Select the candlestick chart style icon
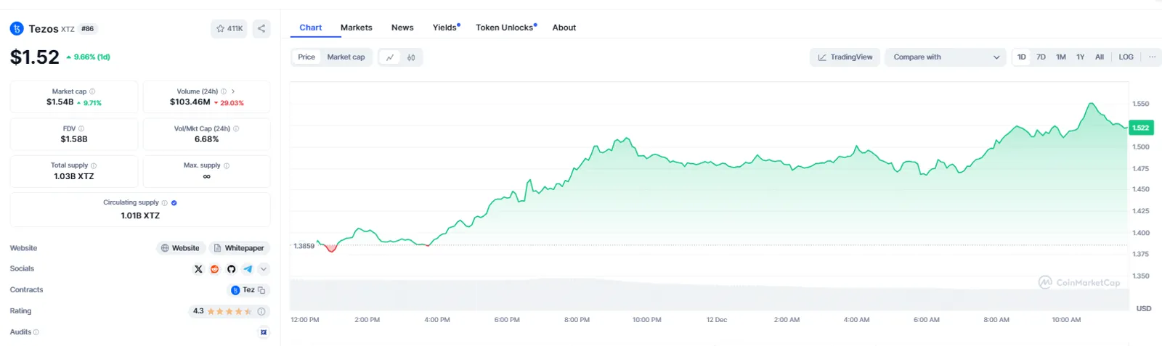 pos(411,57)
